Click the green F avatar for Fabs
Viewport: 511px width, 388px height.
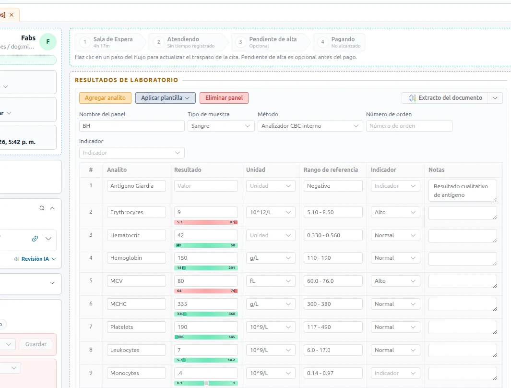coord(48,42)
